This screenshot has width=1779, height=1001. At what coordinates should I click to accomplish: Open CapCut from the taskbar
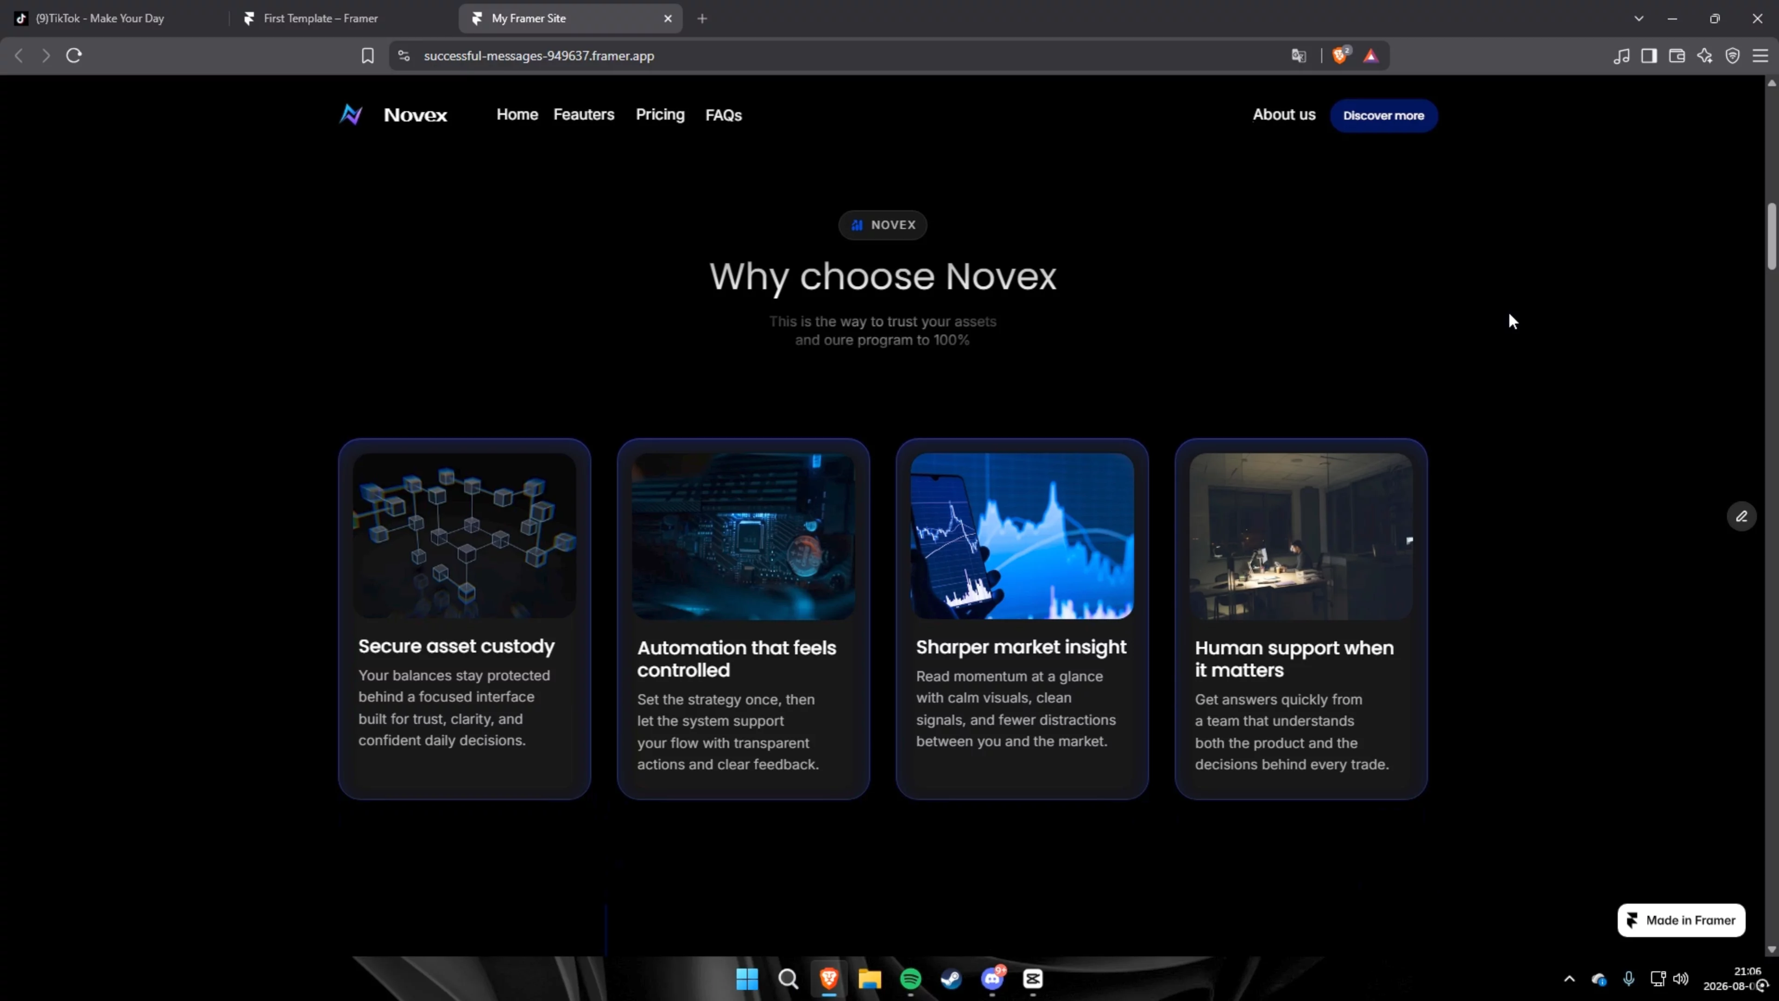pos(1033,979)
